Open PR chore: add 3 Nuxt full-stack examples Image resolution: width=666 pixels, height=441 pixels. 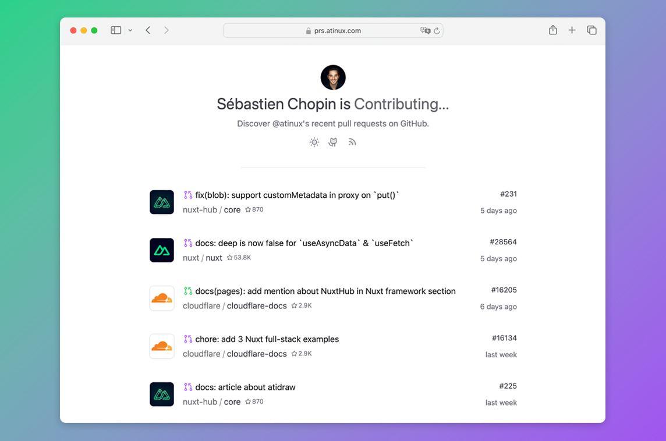click(x=267, y=339)
